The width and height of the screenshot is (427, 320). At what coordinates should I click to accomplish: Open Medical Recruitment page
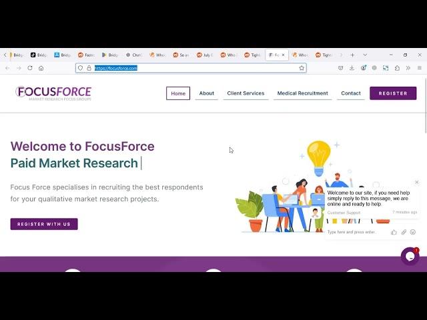coord(302,93)
